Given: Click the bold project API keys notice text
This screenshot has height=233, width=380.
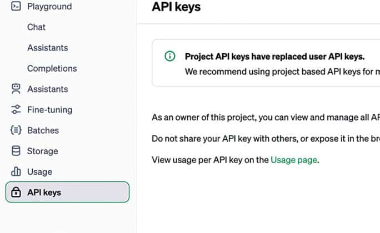Looking at the screenshot, I should 274,56.
